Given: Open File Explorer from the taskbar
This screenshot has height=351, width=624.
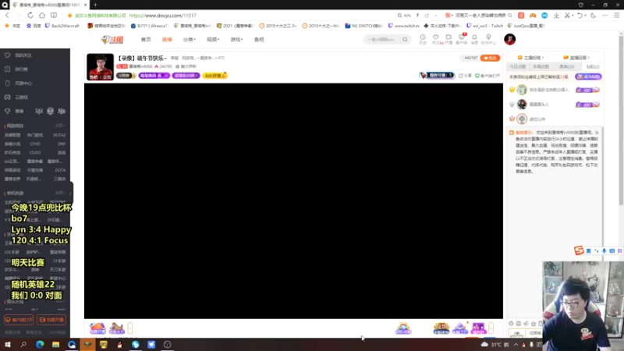Looking at the screenshot, I should click(x=55, y=344).
